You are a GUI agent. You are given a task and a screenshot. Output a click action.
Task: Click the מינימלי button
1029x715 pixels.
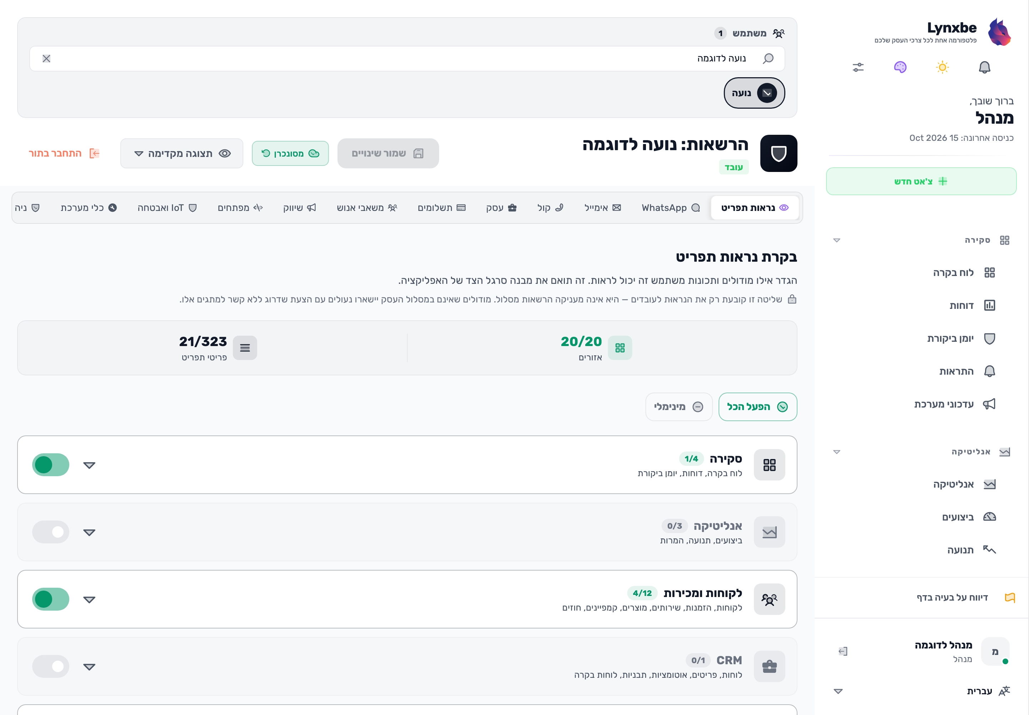(679, 407)
